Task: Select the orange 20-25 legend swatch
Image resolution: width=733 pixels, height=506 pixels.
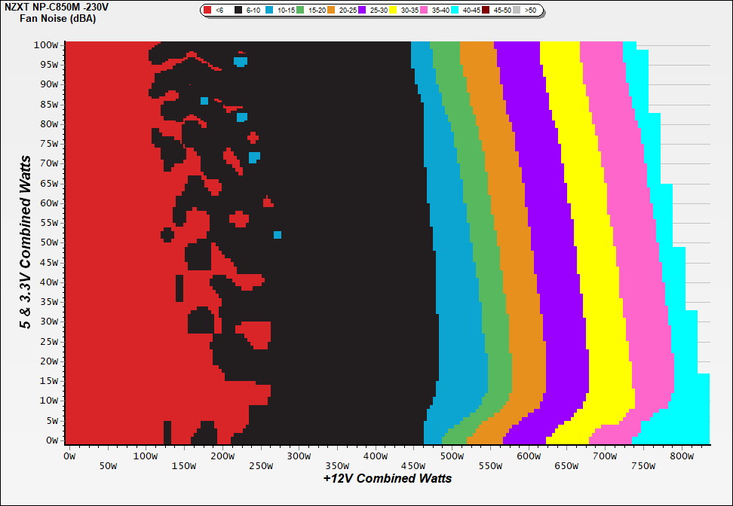Action: coord(331,11)
